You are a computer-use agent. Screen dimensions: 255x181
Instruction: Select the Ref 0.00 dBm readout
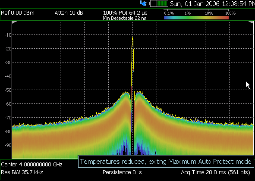coord(18,13)
